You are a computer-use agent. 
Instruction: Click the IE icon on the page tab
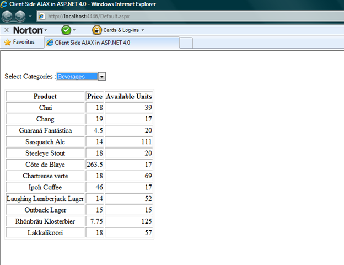(50, 43)
